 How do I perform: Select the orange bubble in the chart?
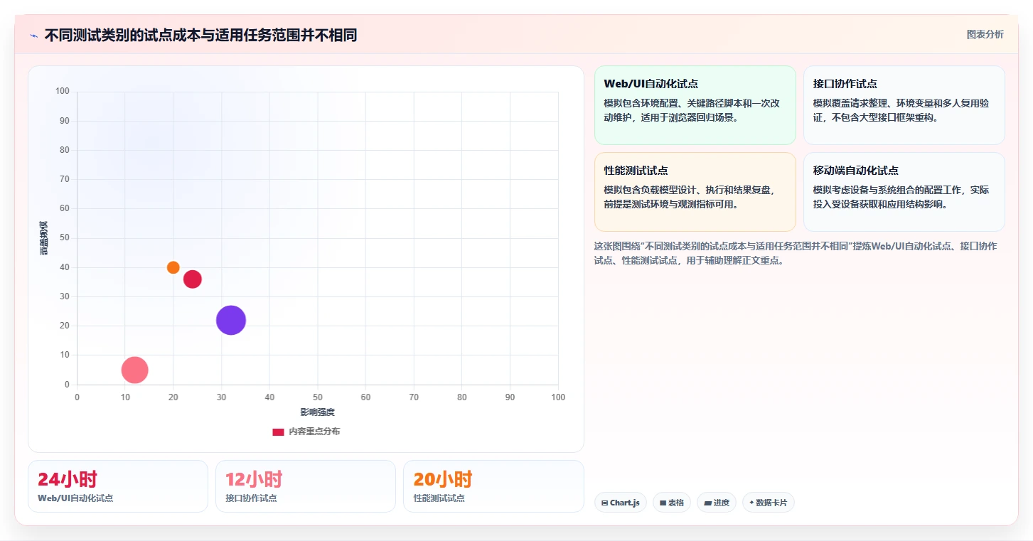tap(173, 267)
